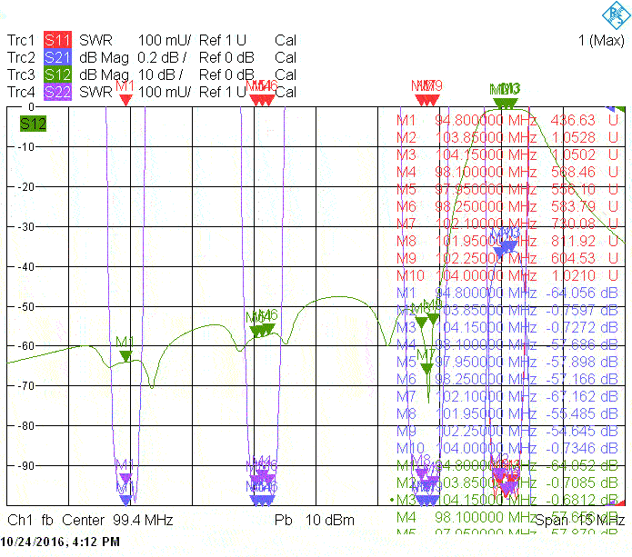Viewport: 632px width, 557px height.
Task: Click the green S12 trace badge in graph
Action: pos(33,124)
